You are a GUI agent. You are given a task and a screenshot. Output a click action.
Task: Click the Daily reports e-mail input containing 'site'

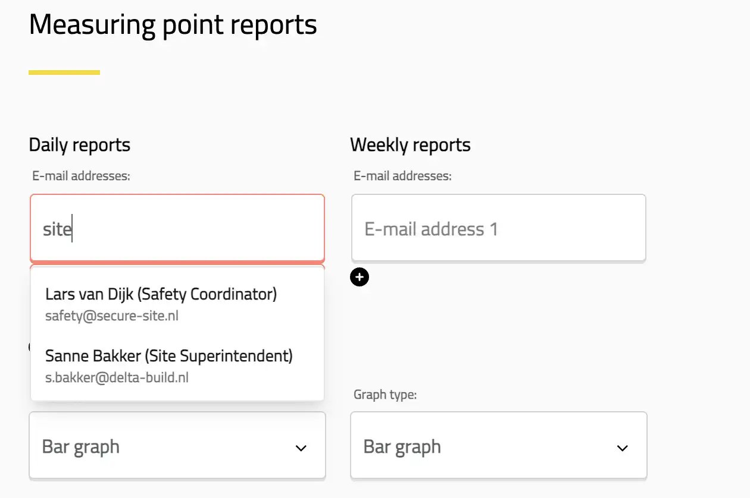177,228
